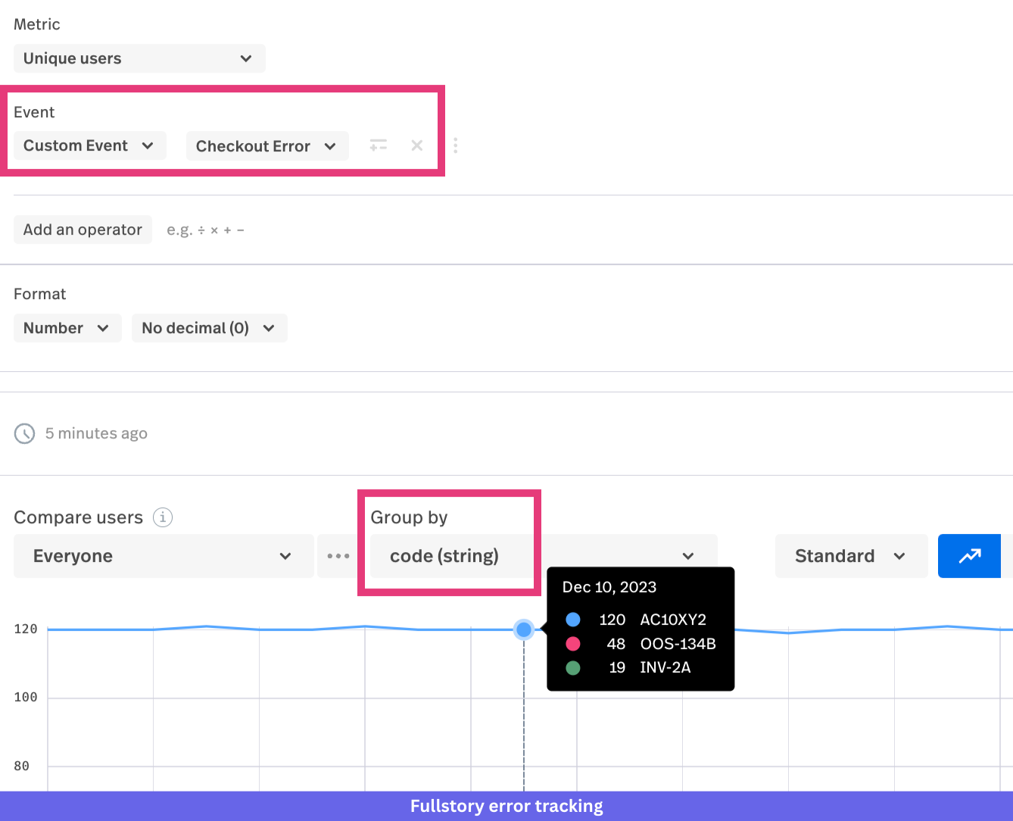1013x821 pixels.
Task: Change the Checkout Error event selection
Action: click(x=266, y=145)
